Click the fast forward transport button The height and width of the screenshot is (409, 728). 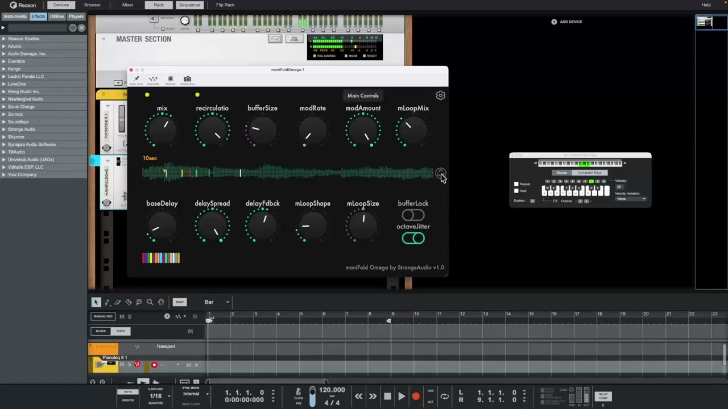[373, 397]
